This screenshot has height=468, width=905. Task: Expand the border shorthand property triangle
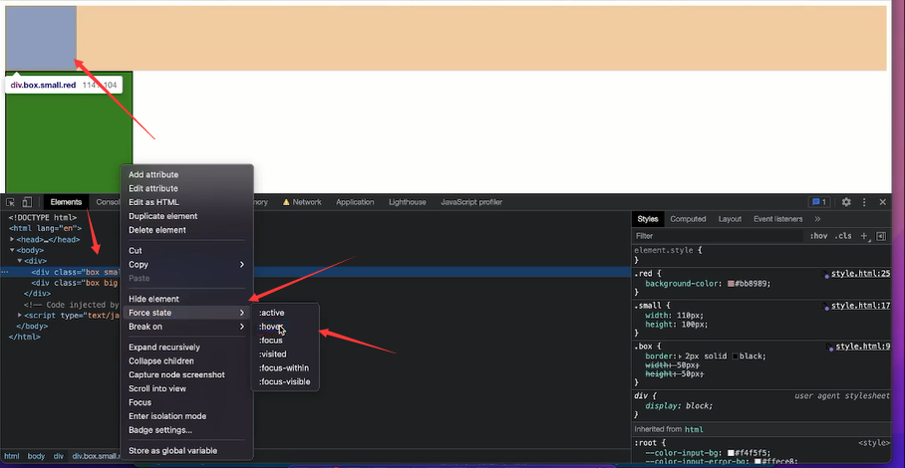click(x=681, y=356)
